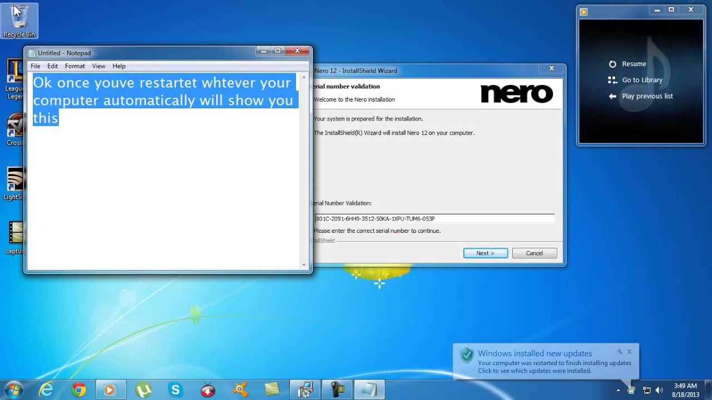Launch Google Chrome from taskbar

[x=79, y=390]
